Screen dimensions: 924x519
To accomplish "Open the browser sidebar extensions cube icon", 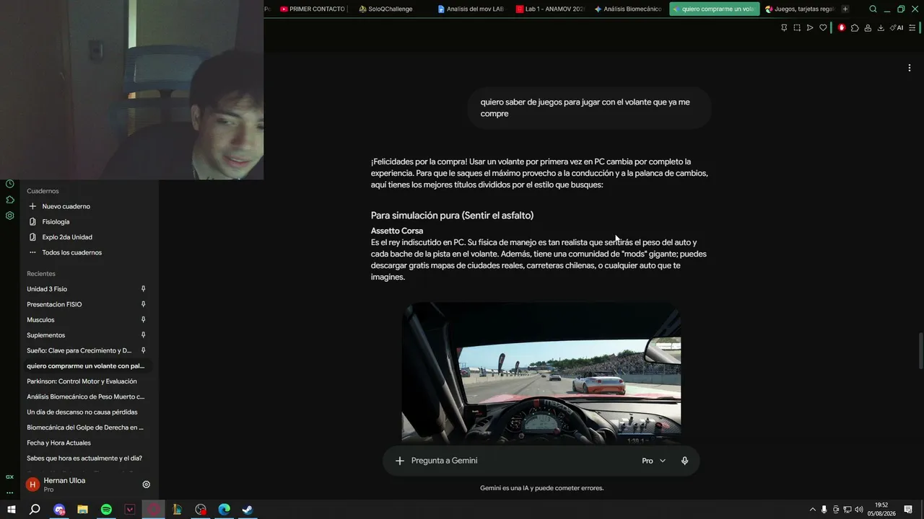I will 9,200.
